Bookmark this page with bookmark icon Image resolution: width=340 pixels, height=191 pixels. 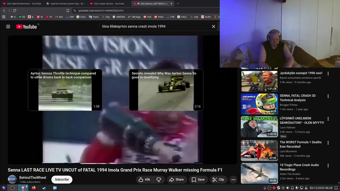pyautogui.click(x=68, y=11)
